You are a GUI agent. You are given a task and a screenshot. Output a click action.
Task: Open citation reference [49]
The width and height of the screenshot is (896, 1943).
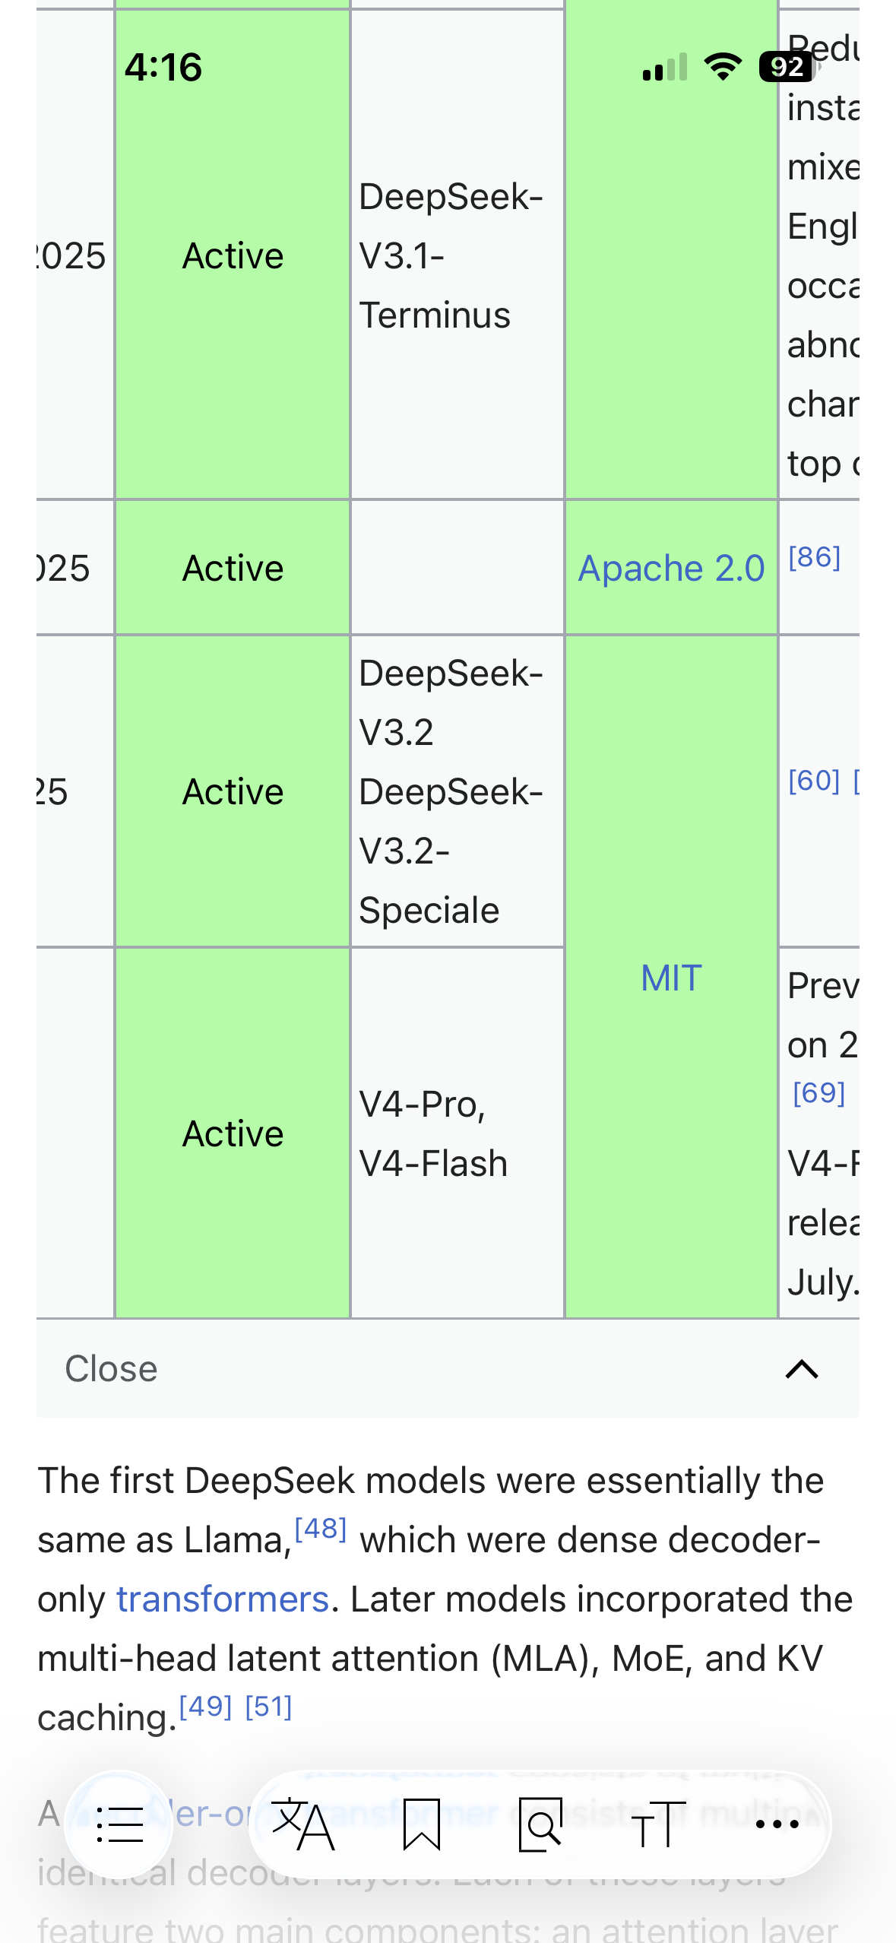coord(205,1706)
